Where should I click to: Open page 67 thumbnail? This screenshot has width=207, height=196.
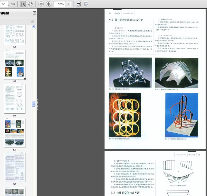(14, 133)
